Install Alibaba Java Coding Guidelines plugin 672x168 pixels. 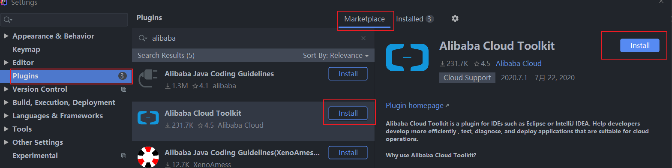coord(348,74)
